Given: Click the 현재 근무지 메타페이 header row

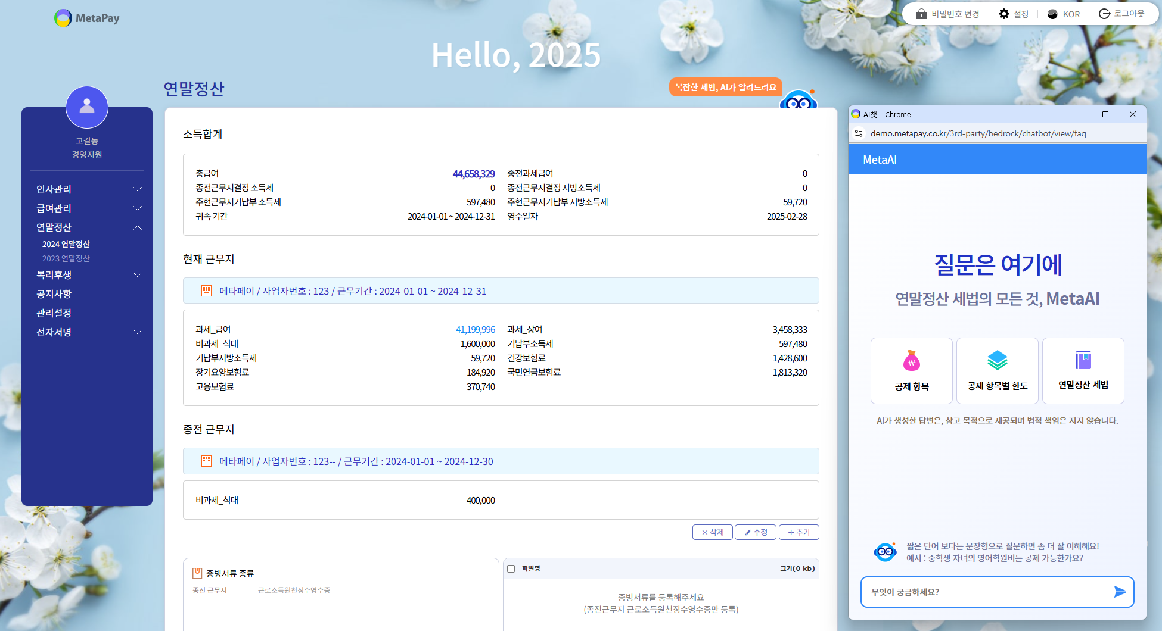Looking at the screenshot, I should (x=501, y=291).
